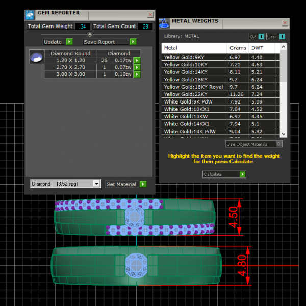Select Yellow Gold:14KY in metal list
The image size is (306, 306).
(x=194, y=72)
